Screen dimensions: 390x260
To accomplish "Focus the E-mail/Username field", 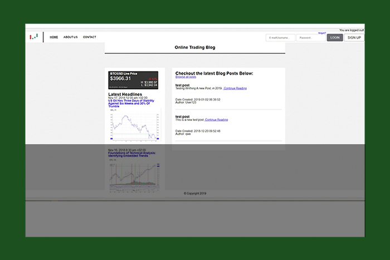I will tap(280, 38).
